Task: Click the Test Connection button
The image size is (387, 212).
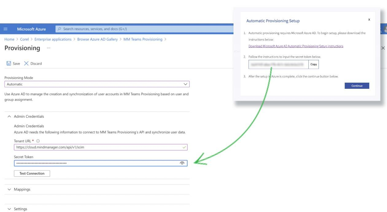Action: coord(32,174)
